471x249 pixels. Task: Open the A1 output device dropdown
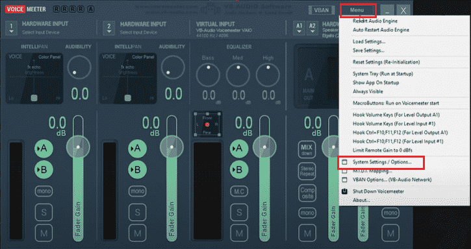pos(299,28)
